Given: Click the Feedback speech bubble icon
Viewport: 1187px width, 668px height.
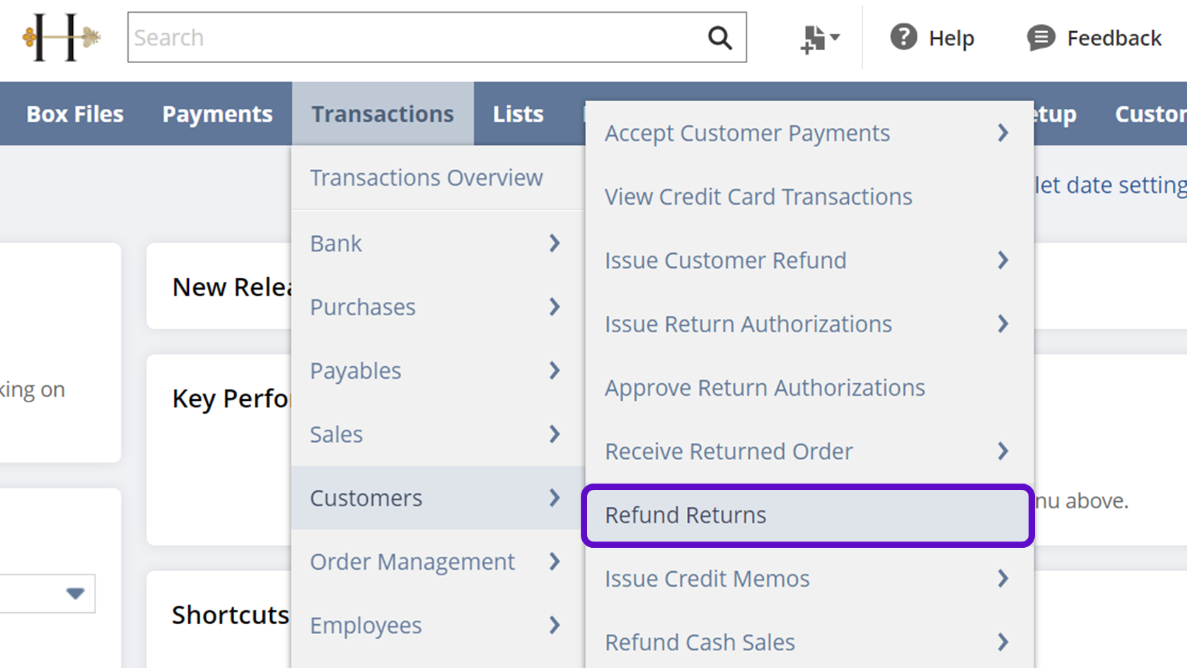Looking at the screenshot, I should (x=1041, y=37).
